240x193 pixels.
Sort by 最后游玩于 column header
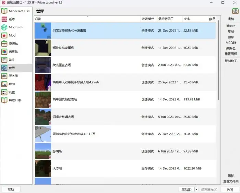click(x=166, y=19)
